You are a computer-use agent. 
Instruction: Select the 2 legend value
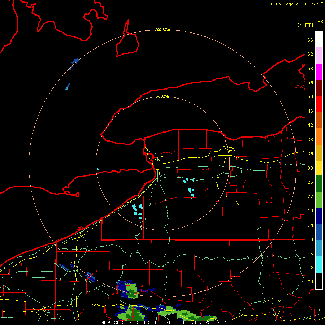point(311,268)
